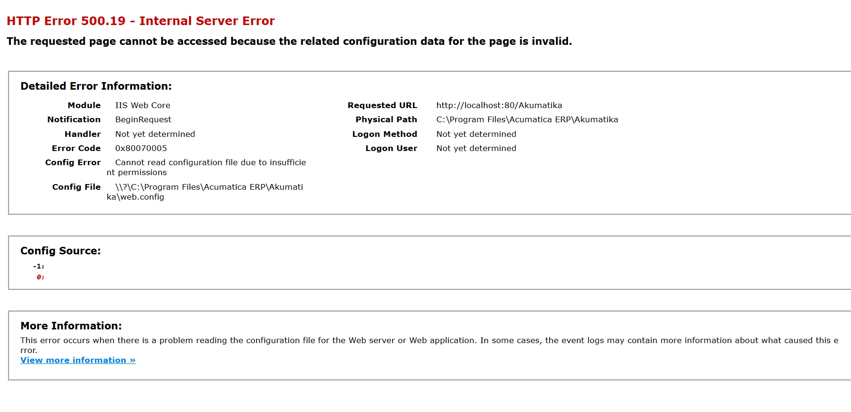Click the 'Config Error' label
The height and width of the screenshot is (412, 851).
click(x=73, y=162)
